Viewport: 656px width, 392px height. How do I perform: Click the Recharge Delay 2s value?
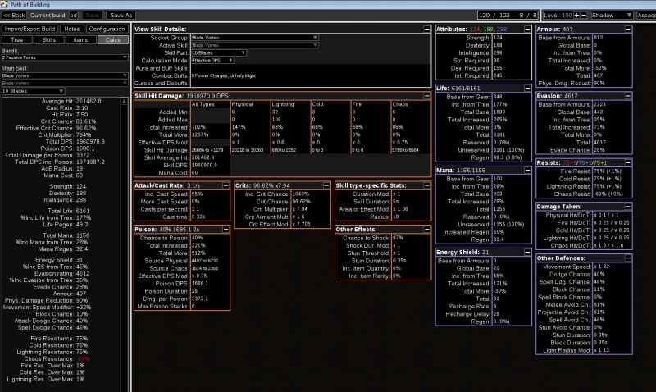click(496, 314)
